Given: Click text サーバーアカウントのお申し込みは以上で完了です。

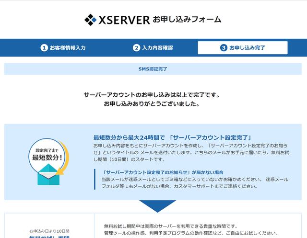Looking at the screenshot, I should click(x=152, y=95).
